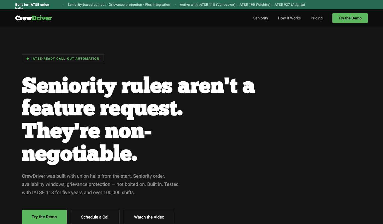
Task: Go to How It Works section
Action: (x=289, y=18)
